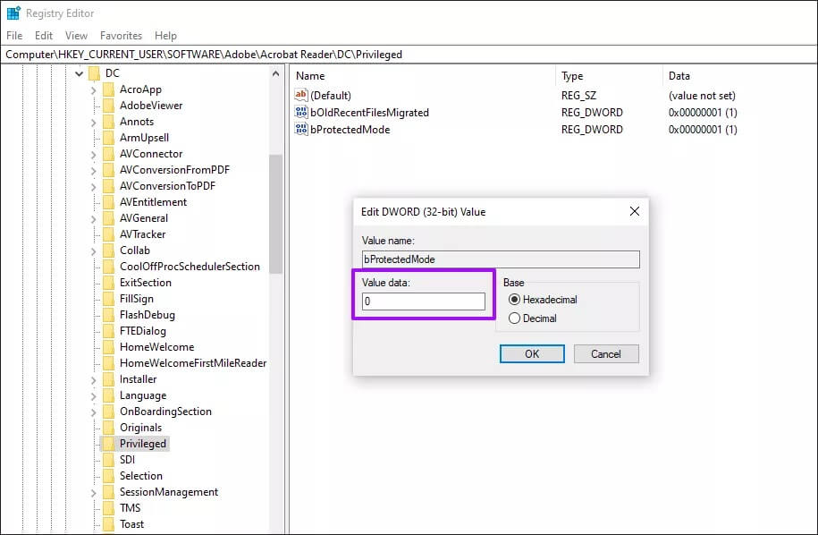Open the View menu
The image size is (818, 535).
click(76, 36)
